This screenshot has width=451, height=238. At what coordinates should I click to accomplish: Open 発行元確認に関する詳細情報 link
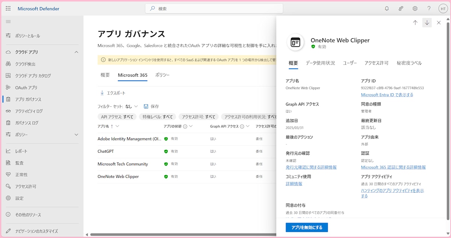pyautogui.click(x=311, y=167)
